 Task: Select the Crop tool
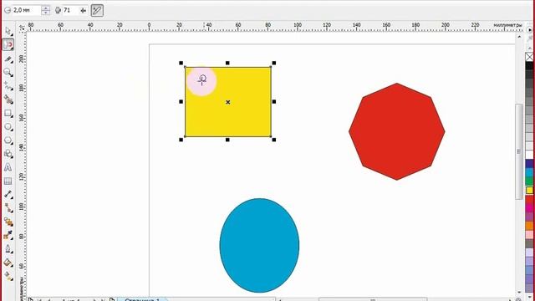tap(8, 59)
